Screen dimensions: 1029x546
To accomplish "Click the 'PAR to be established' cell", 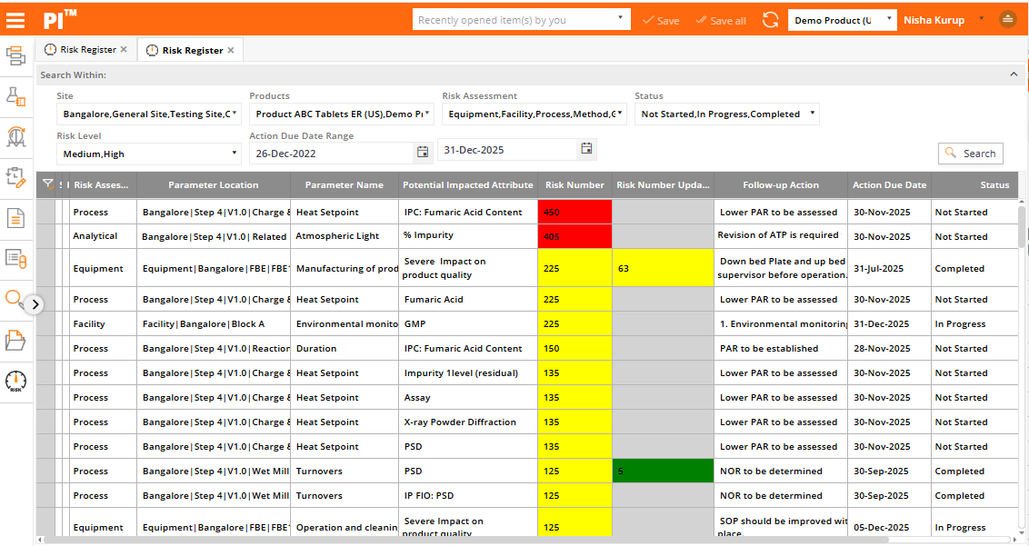I will 780,349.
